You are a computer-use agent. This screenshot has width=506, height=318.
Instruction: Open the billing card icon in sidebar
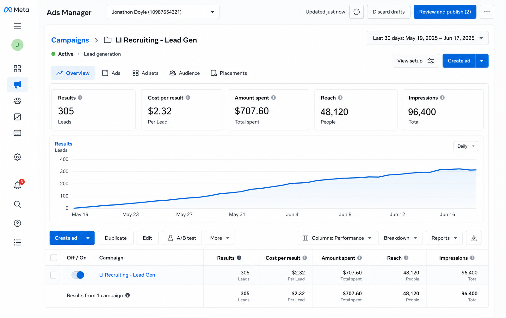(17, 133)
